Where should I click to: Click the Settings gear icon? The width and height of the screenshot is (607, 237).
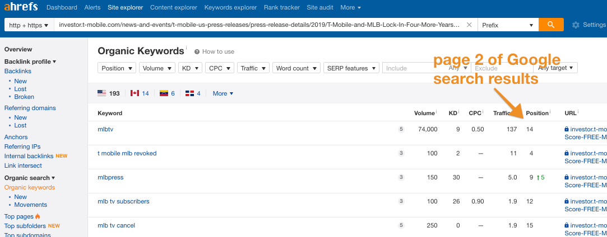coord(576,25)
